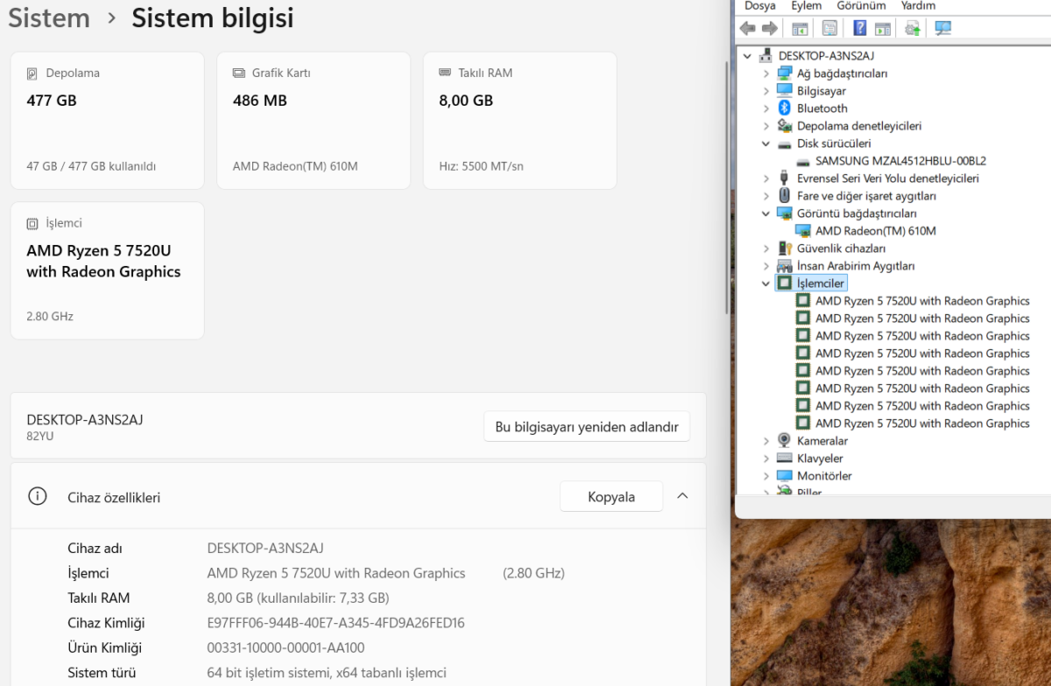
Task: Open the Properties toolbar icon in Device Manager
Action: tap(829, 28)
